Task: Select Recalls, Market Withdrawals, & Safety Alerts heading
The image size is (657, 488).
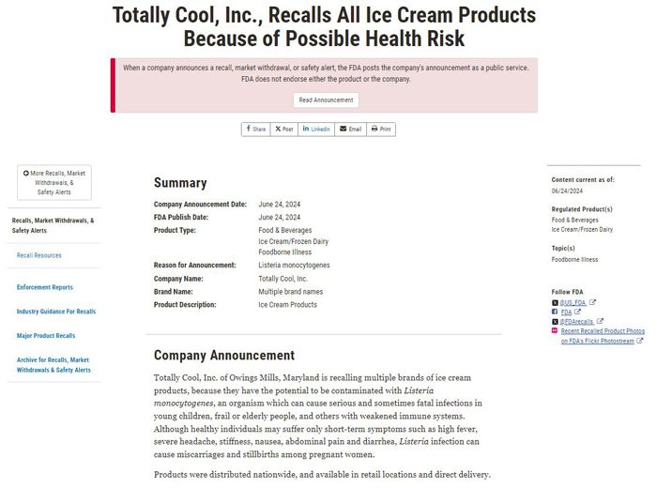Action: (53, 225)
